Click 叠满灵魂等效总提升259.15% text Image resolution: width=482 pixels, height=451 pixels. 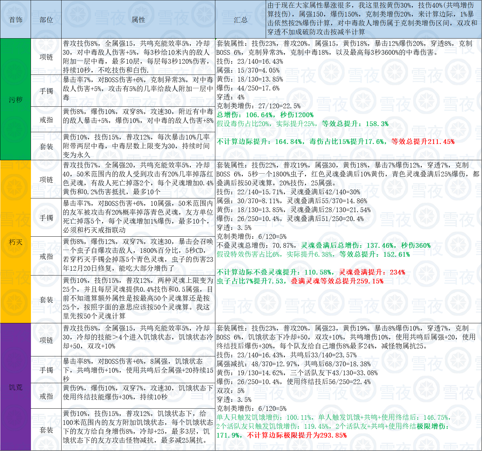(x=337, y=281)
